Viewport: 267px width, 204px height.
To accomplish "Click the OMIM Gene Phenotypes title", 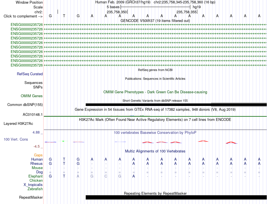I will pos(155,92).
